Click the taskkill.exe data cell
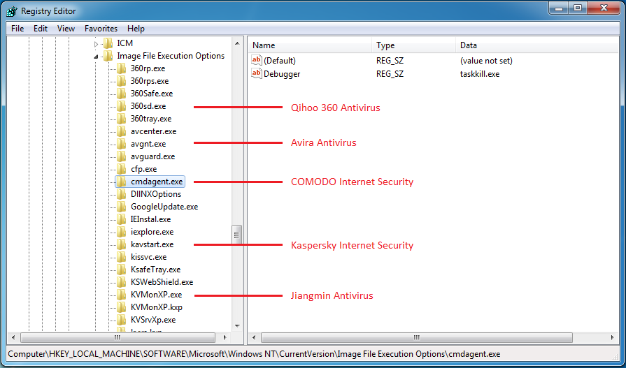 tap(480, 74)
